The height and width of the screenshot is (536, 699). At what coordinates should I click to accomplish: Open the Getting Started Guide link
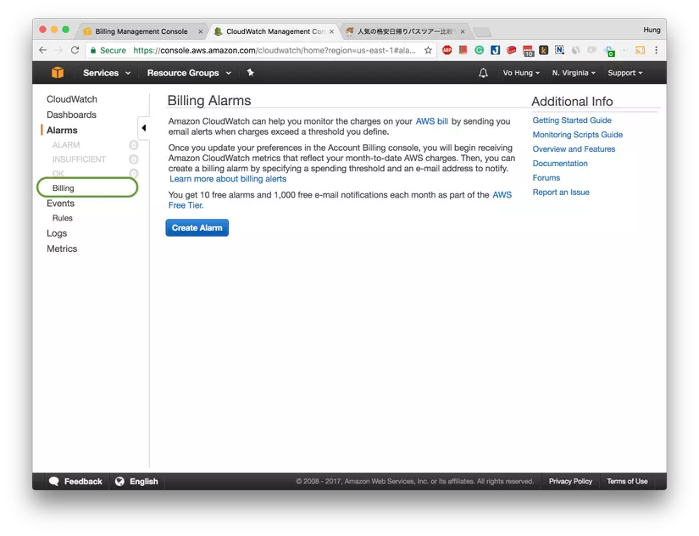coord(572,120)
